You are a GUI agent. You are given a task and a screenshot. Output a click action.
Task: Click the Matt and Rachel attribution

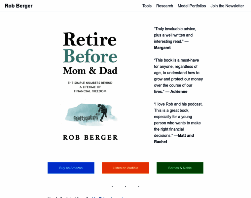(x=174, y=139)
